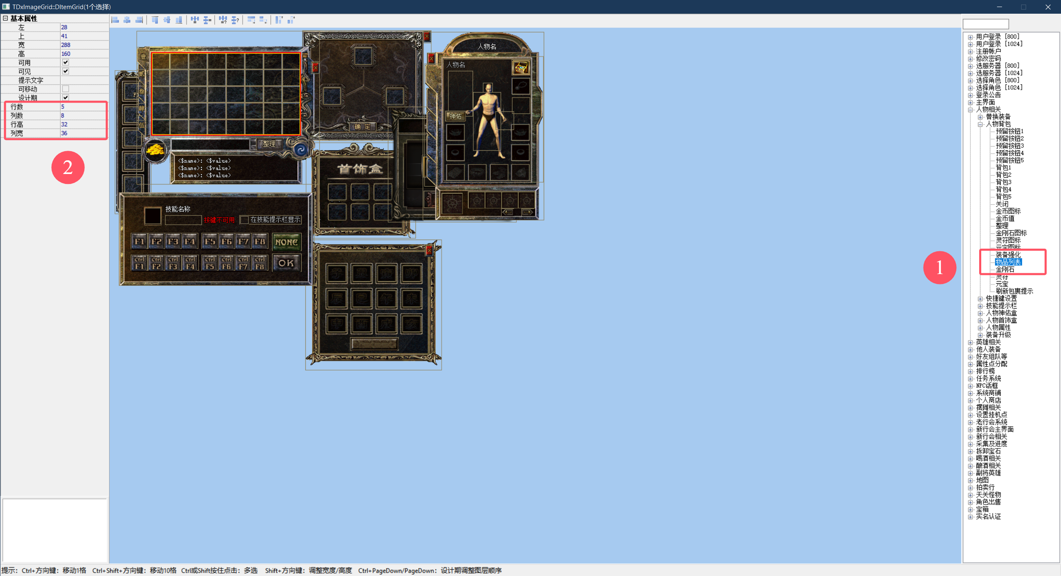The image size is (1061, 576).
Task: Toggle the 可用 checkbox
Action: pyautogui.click(x=65, y=62)
